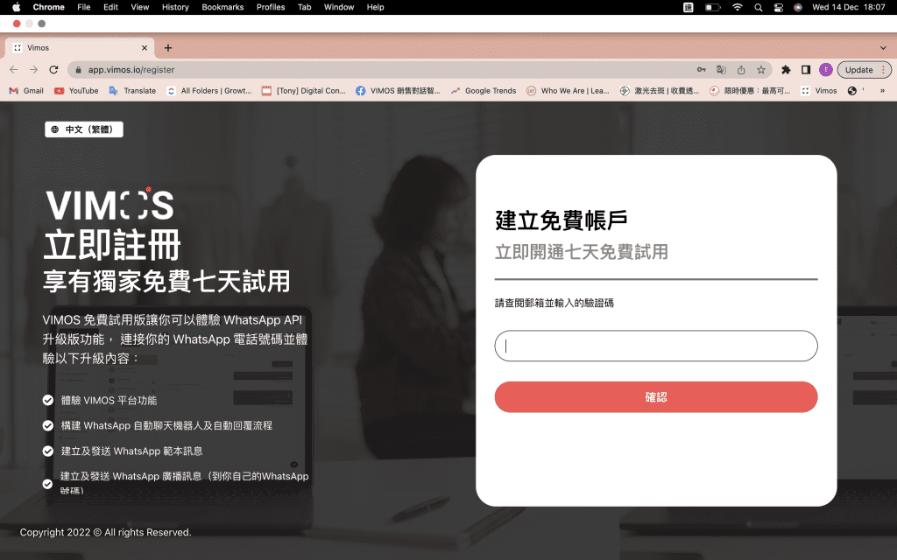
Task: Click the checkmark beside 構建 WhatsApp 自動聊天機器人
Action: click(48, 425)
